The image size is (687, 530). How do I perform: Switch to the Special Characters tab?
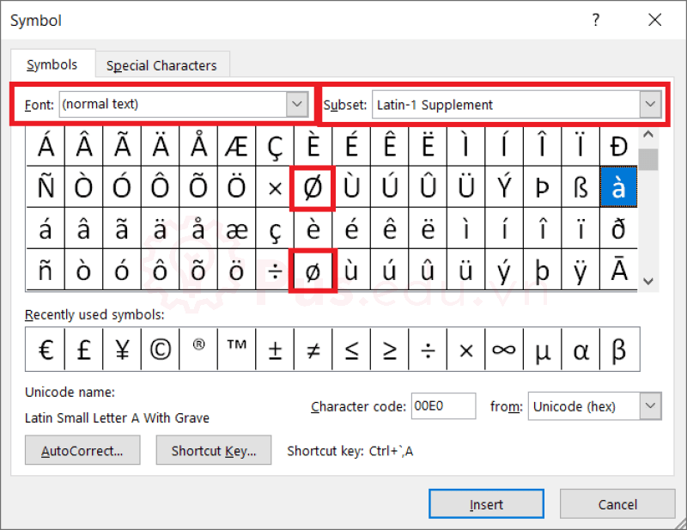pos(161,65)
